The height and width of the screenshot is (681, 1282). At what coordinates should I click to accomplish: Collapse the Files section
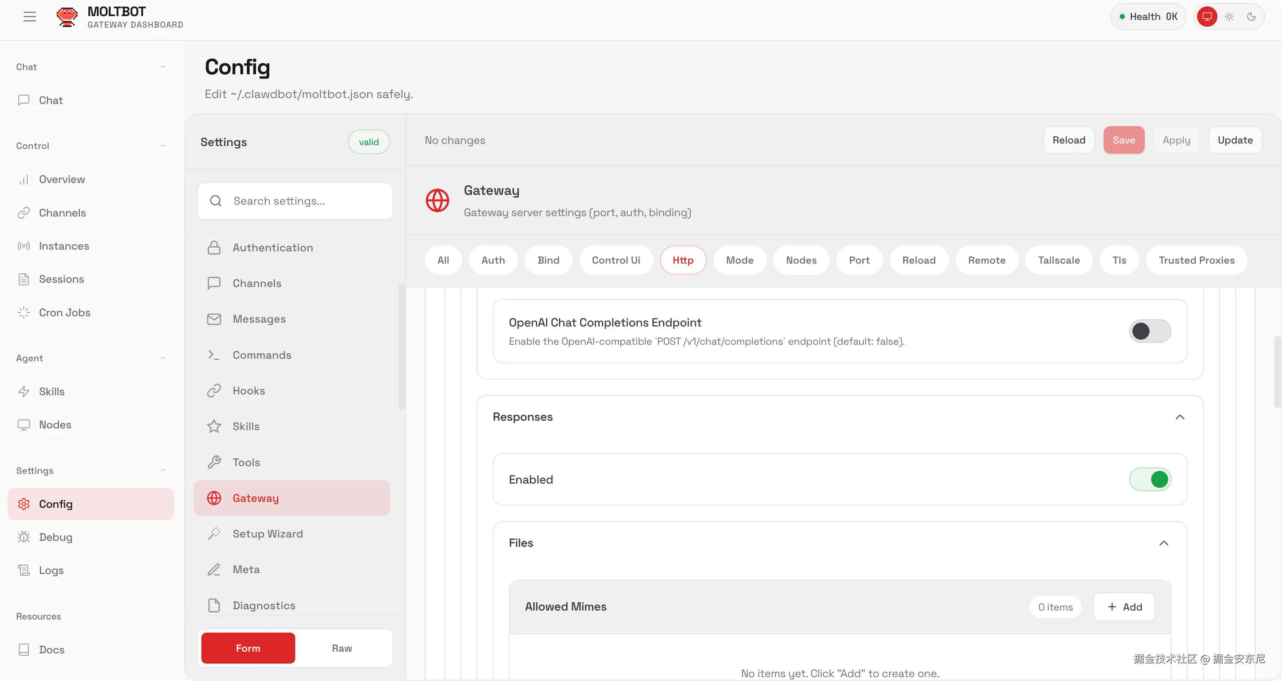point(1163,543)
